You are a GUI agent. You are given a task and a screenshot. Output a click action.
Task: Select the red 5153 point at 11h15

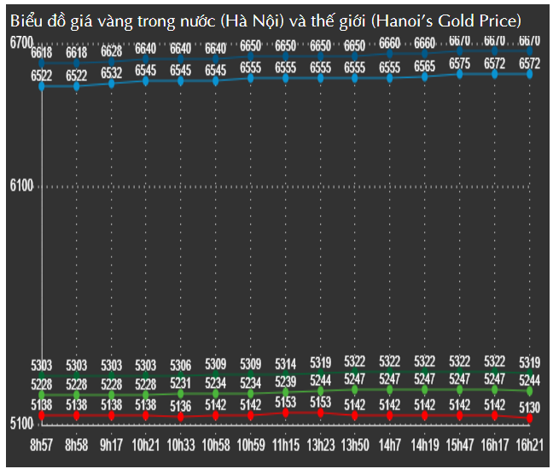(286, 413)
